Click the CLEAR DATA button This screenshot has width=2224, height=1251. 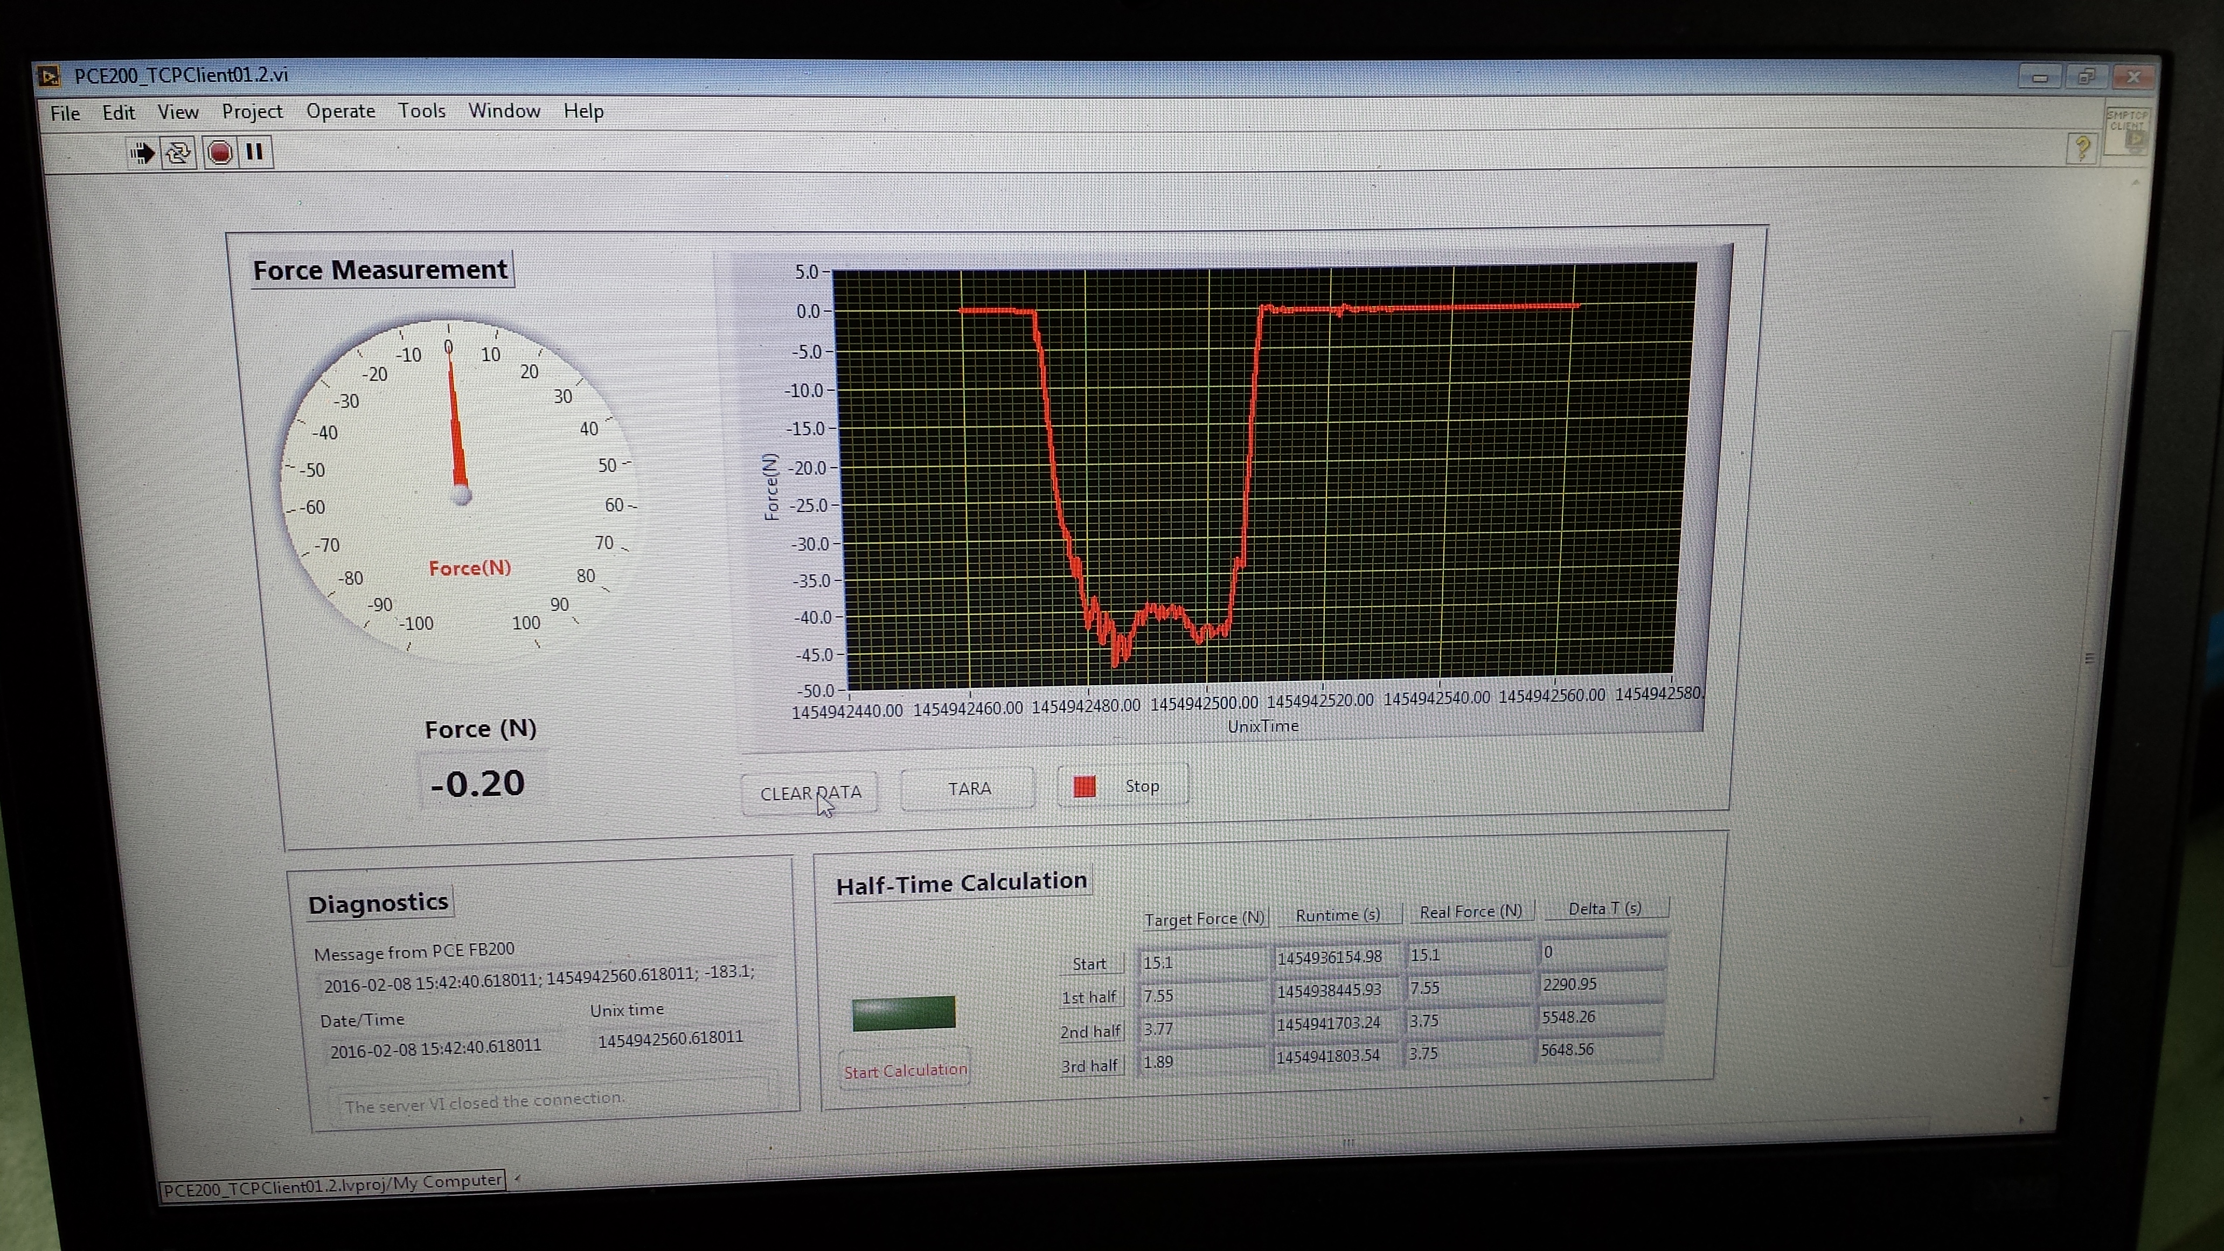click(810, 793)
